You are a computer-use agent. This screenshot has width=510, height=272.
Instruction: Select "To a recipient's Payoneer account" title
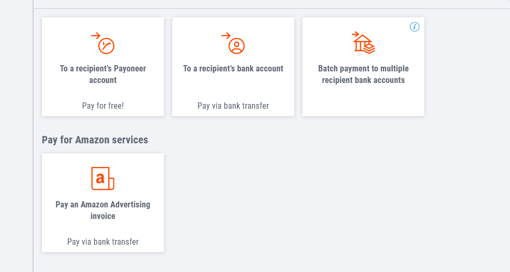pyautogui.click(x=103, y=74)
